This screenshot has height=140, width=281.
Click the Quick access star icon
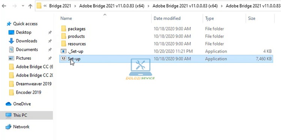(9, 24)
